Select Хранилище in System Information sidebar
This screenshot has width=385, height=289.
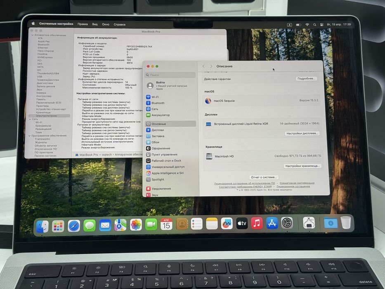click(x=43, y=112)
